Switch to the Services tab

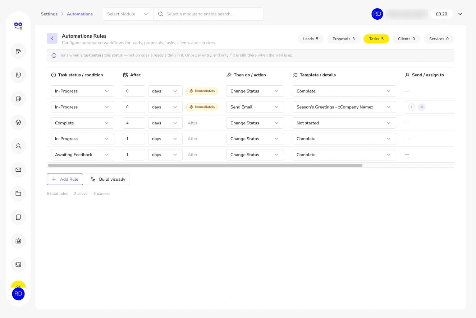pos(439,39)
